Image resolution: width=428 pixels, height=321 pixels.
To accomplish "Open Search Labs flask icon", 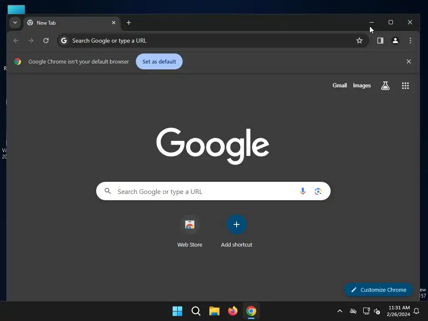I will click(x=385, y=86).
